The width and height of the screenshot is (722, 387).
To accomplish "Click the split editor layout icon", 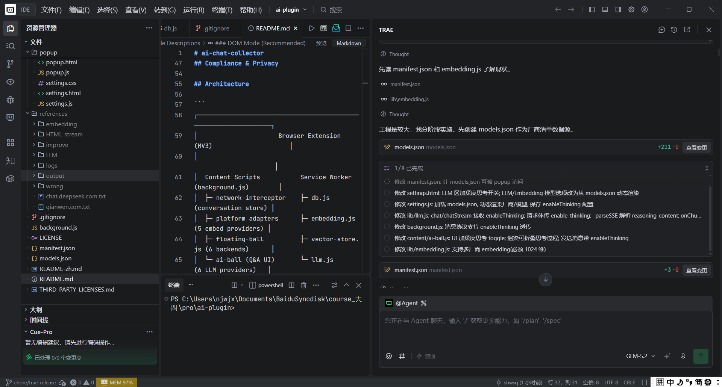I will tap(348, 28).
